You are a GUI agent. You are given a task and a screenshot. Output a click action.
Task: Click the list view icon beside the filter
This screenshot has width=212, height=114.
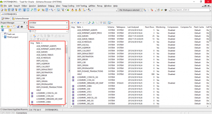pos(105,23)
